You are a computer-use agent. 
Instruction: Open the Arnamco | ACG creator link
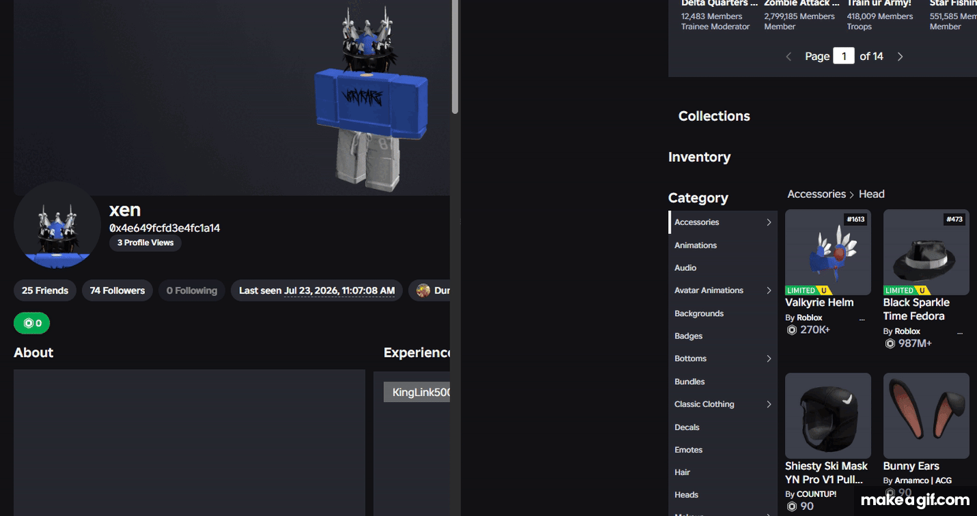pyautogui.click(x=924, y=481)
